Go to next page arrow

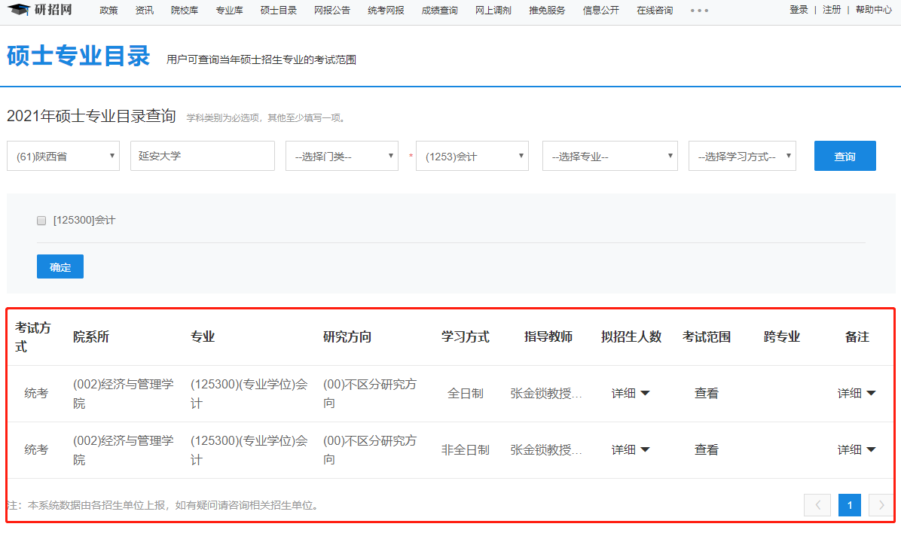881,505
